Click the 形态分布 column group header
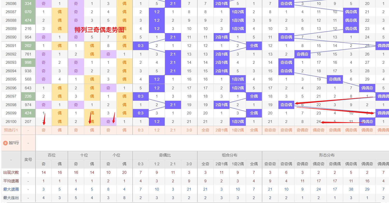This screenshot has width=389, height=203. (x=327, y=155)
